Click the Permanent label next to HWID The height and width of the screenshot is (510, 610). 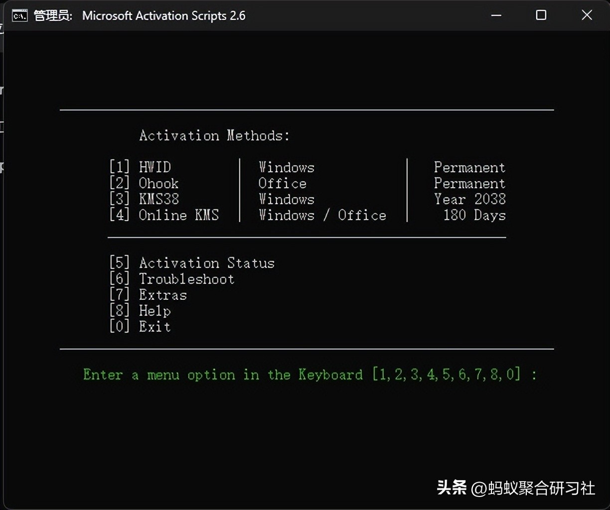click(469, 167)
